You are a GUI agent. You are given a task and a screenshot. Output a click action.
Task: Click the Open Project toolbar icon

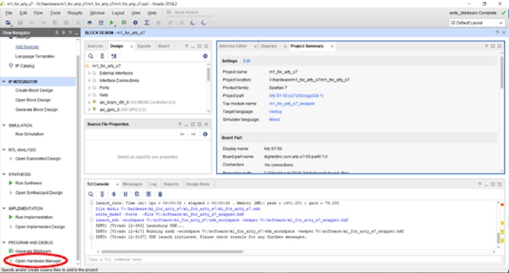coord(8,23)
